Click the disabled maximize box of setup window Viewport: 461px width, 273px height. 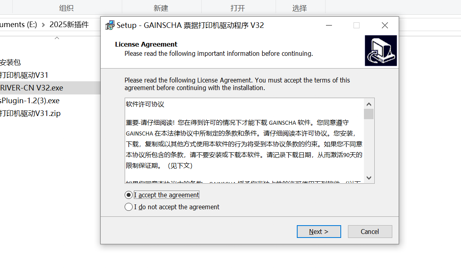(356, 26)
